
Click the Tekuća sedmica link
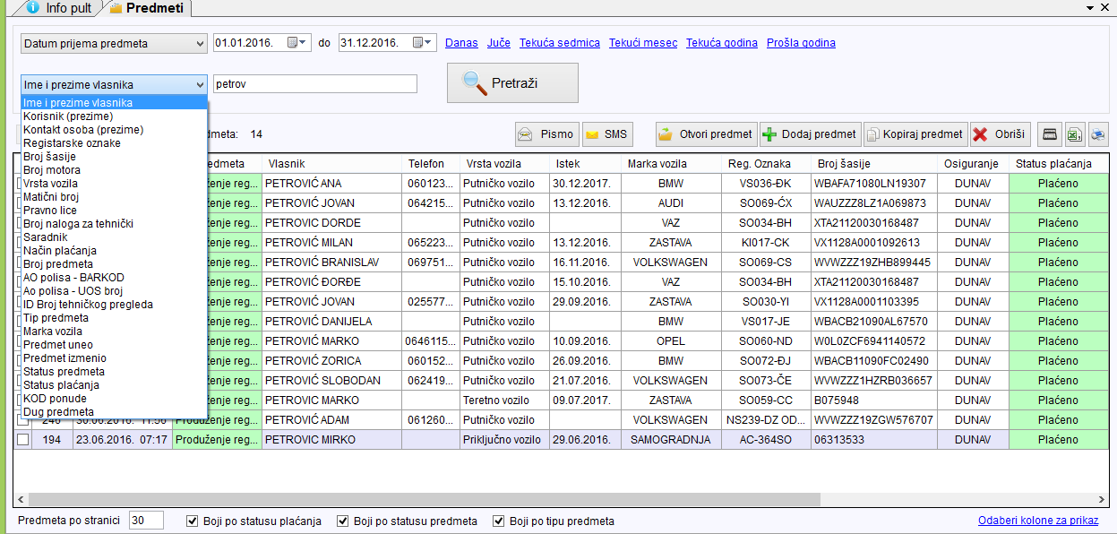pos(560,43)
